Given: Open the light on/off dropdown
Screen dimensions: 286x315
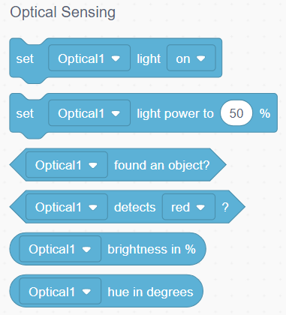Looking at the screenshot, I should click(191, 58).
